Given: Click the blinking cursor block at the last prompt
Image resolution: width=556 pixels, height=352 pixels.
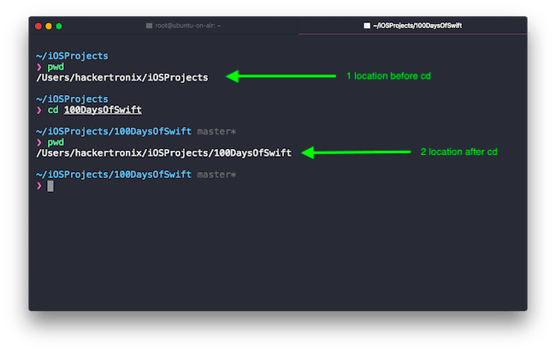Looking at the screenshot, I should (50, 185).
